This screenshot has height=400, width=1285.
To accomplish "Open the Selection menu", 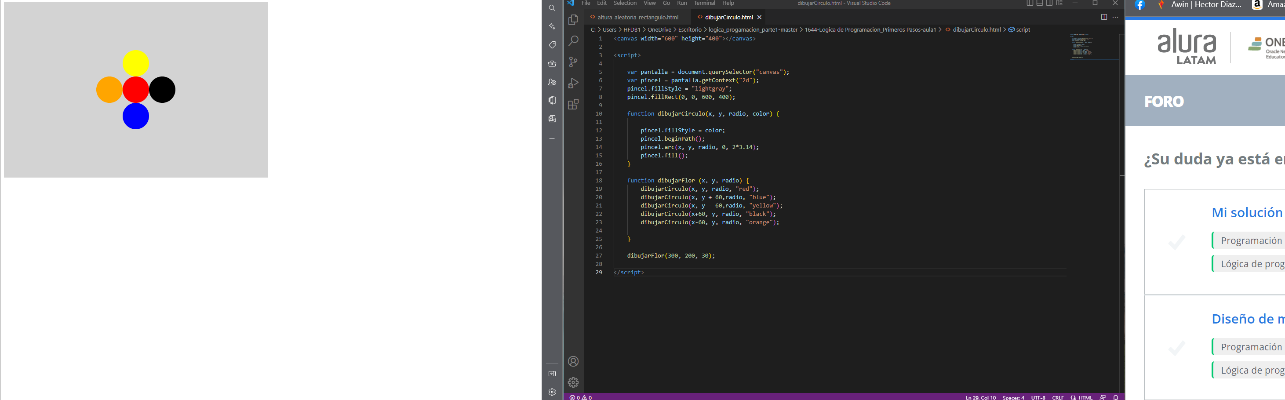I will click(x=625, y=3).
